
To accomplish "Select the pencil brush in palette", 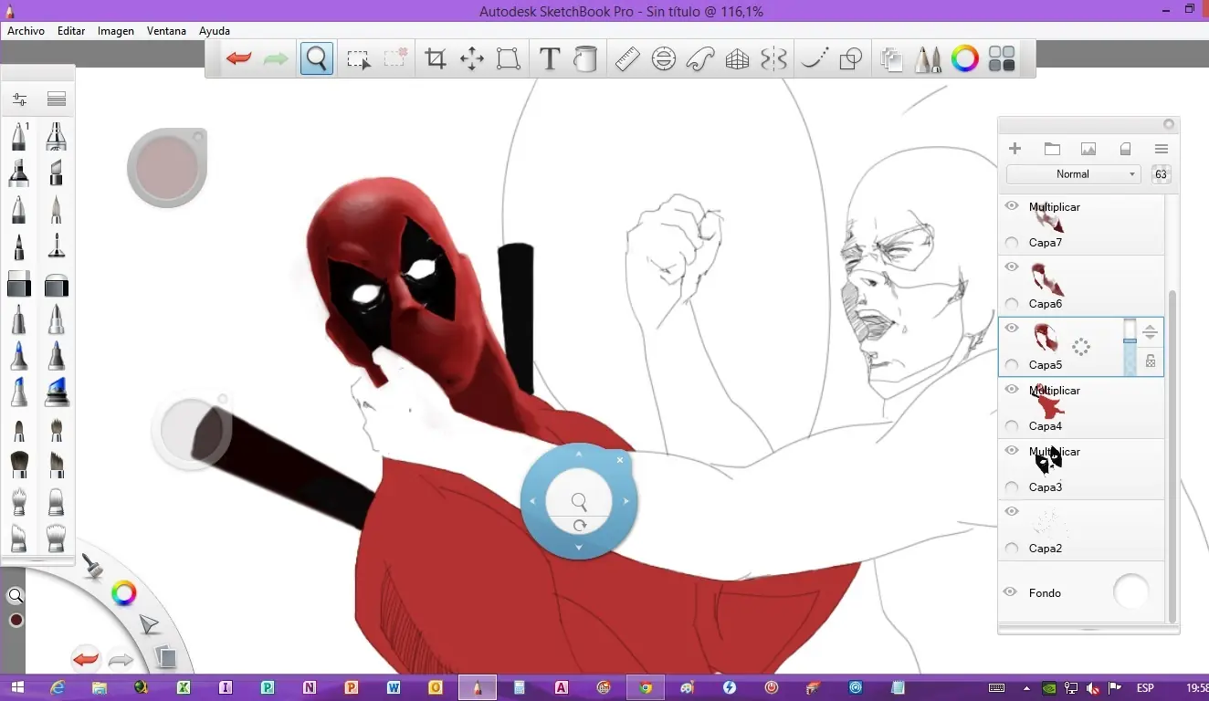I will [19, 137].
